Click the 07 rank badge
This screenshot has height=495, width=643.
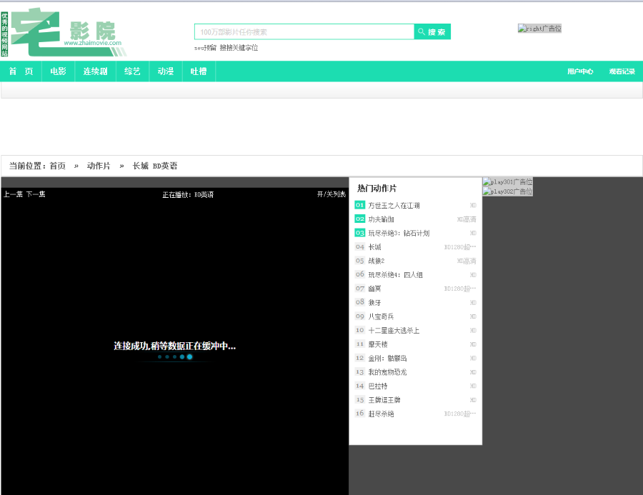click(x=359, y=289)
